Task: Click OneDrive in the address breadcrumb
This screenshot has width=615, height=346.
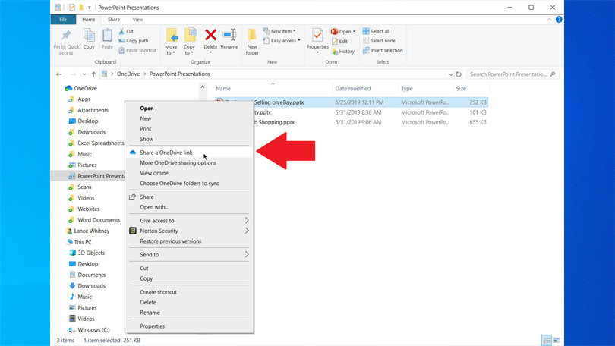Action: click(128, 74)
